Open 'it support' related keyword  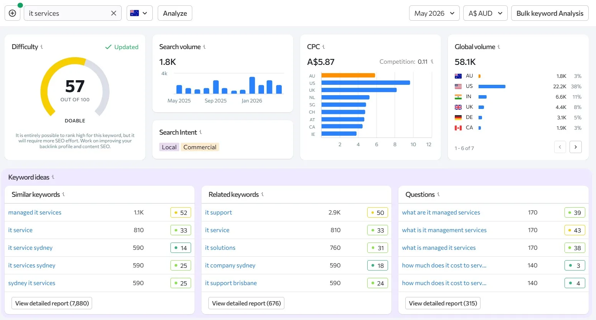click(x=218, y=212)
